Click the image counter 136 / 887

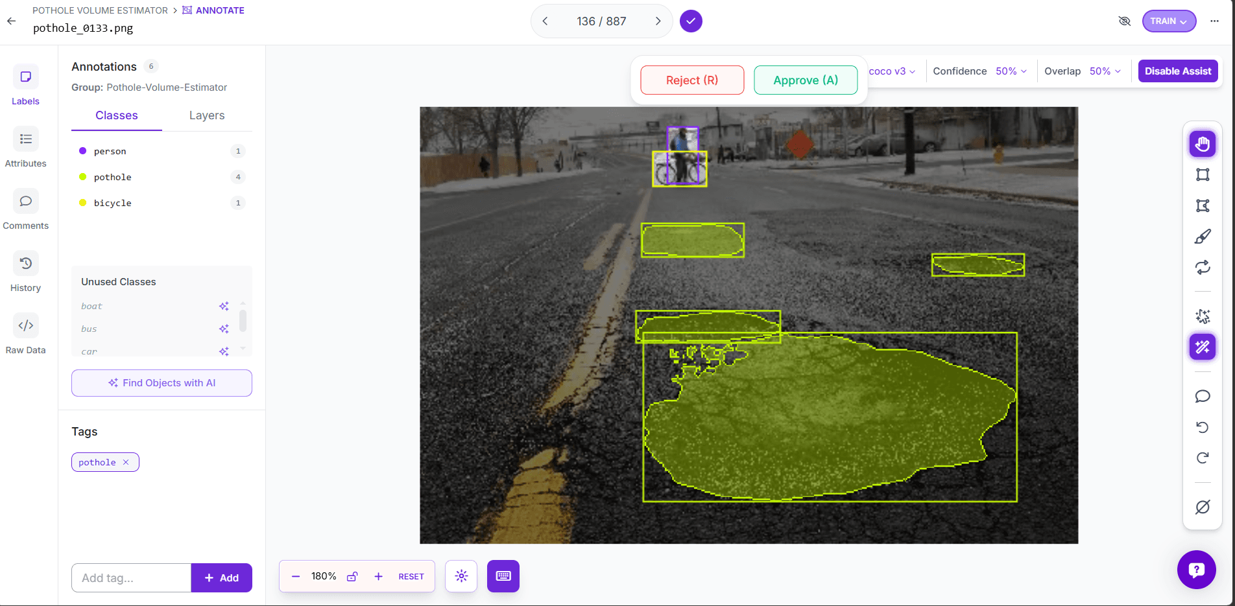pyautogui.click(x=601, y=21)
